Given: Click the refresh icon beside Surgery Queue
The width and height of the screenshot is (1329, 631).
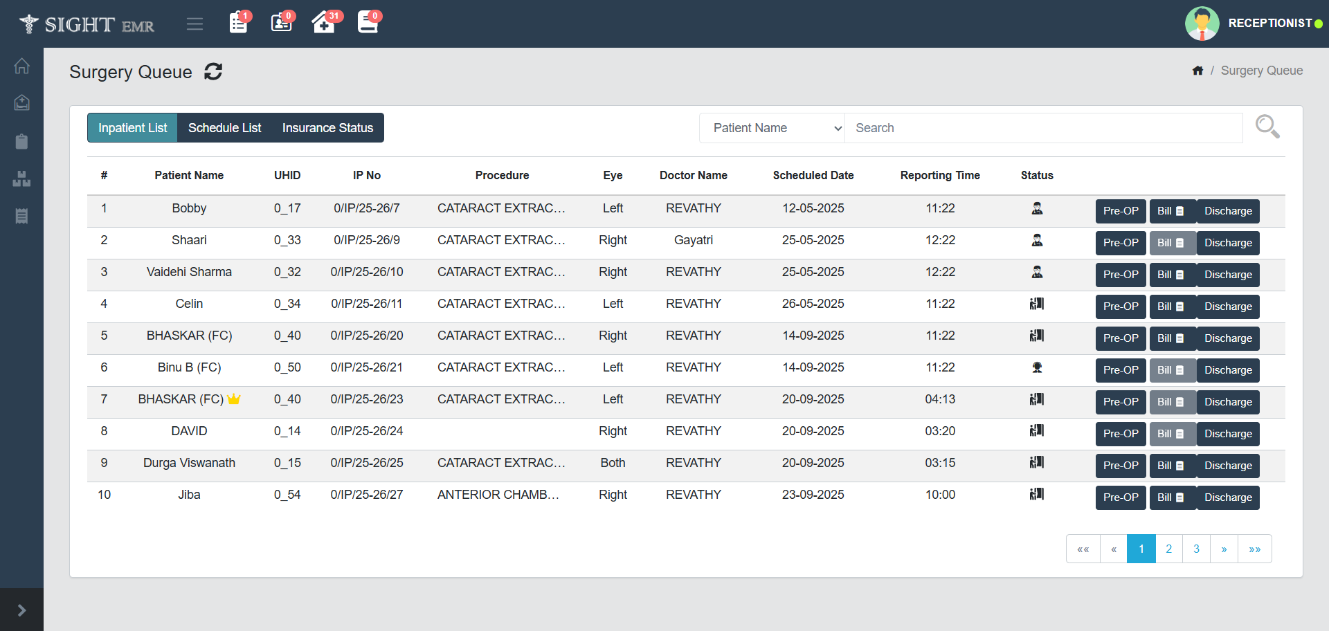Looking at the screenshot, I should [213, 71].
